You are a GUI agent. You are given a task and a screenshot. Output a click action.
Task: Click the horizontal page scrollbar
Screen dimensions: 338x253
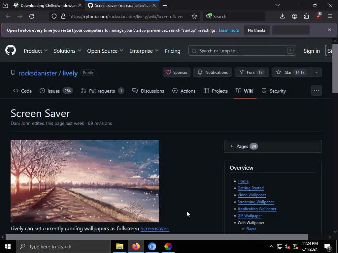click(x=157, y=237)
